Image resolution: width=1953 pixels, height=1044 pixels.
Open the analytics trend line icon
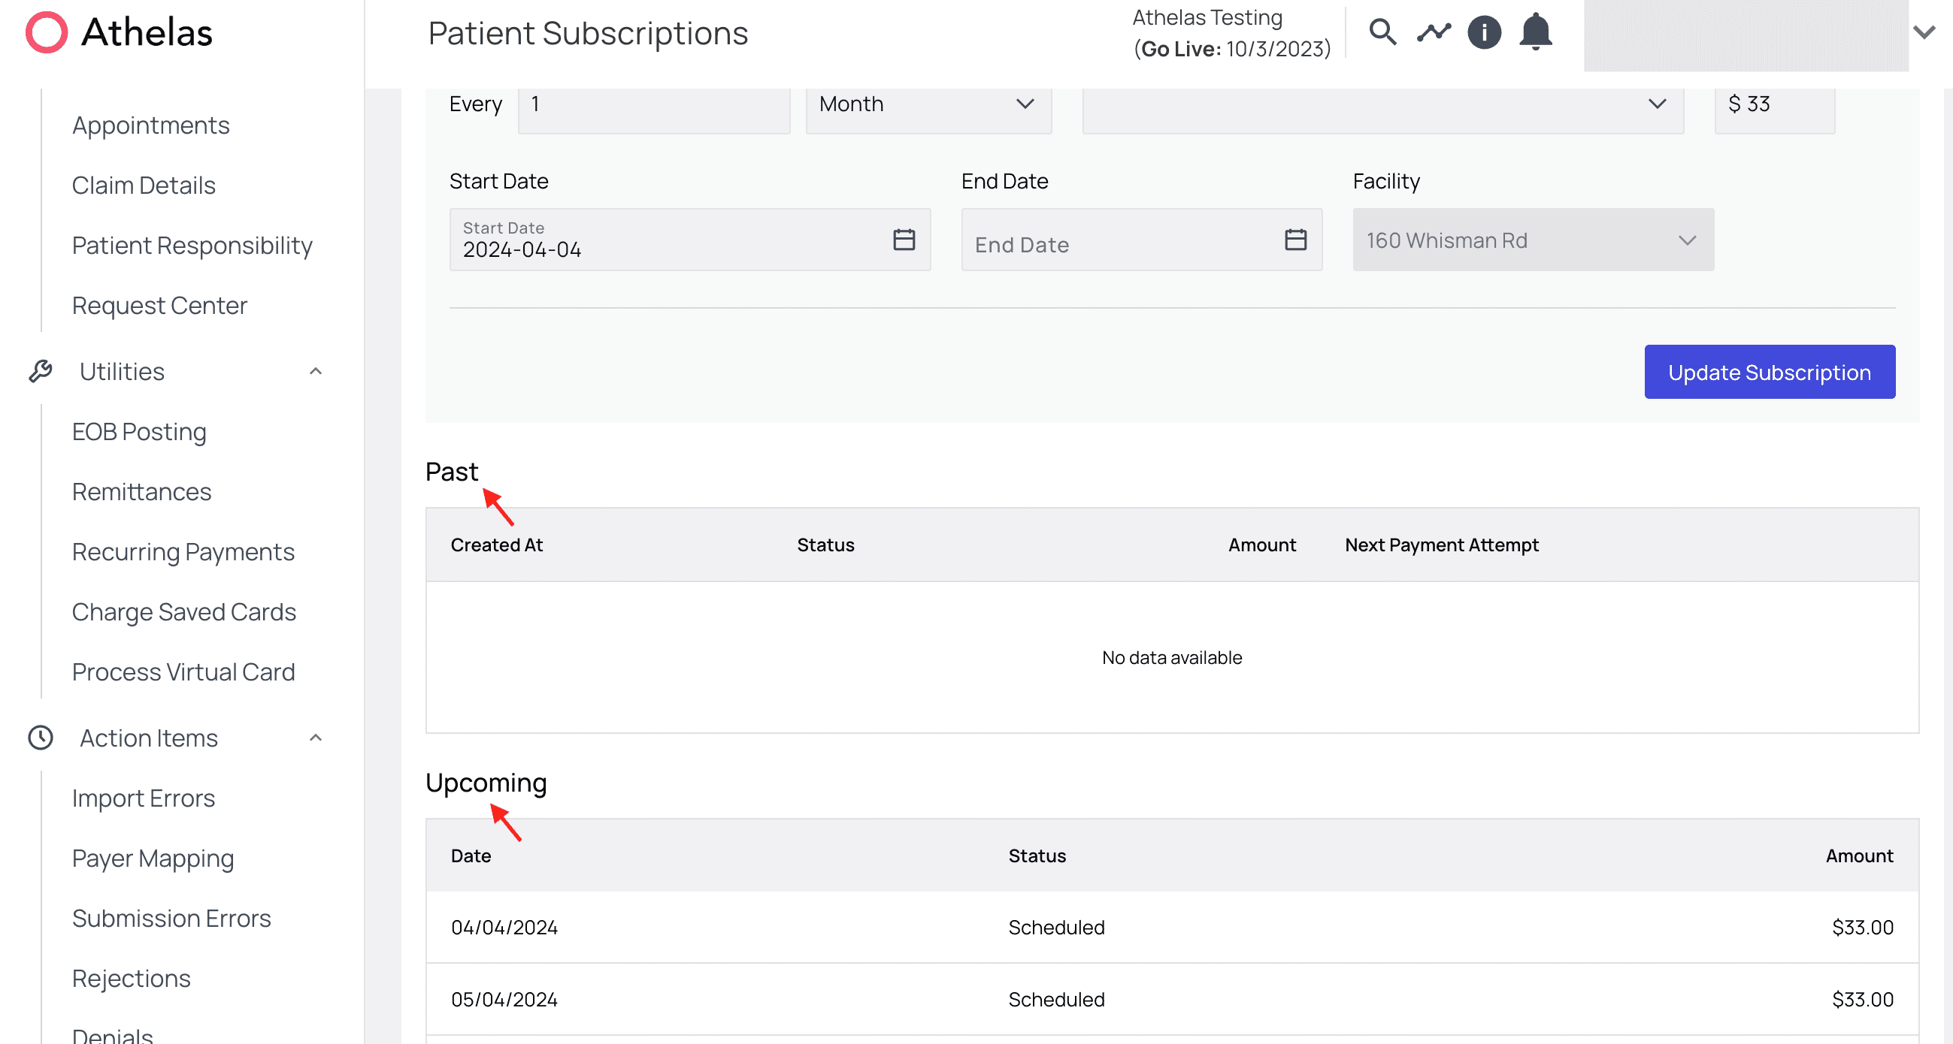[1434, 32]
